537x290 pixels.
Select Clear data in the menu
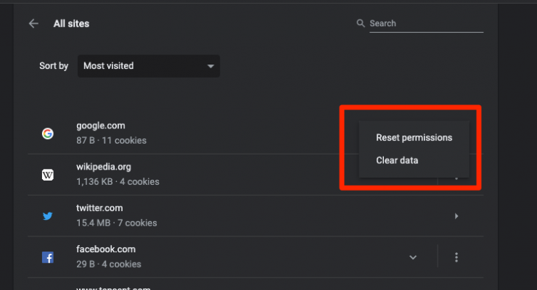pos(397,160)
